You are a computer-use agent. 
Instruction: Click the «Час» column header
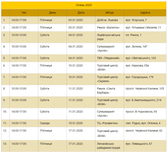pos(24,12)
